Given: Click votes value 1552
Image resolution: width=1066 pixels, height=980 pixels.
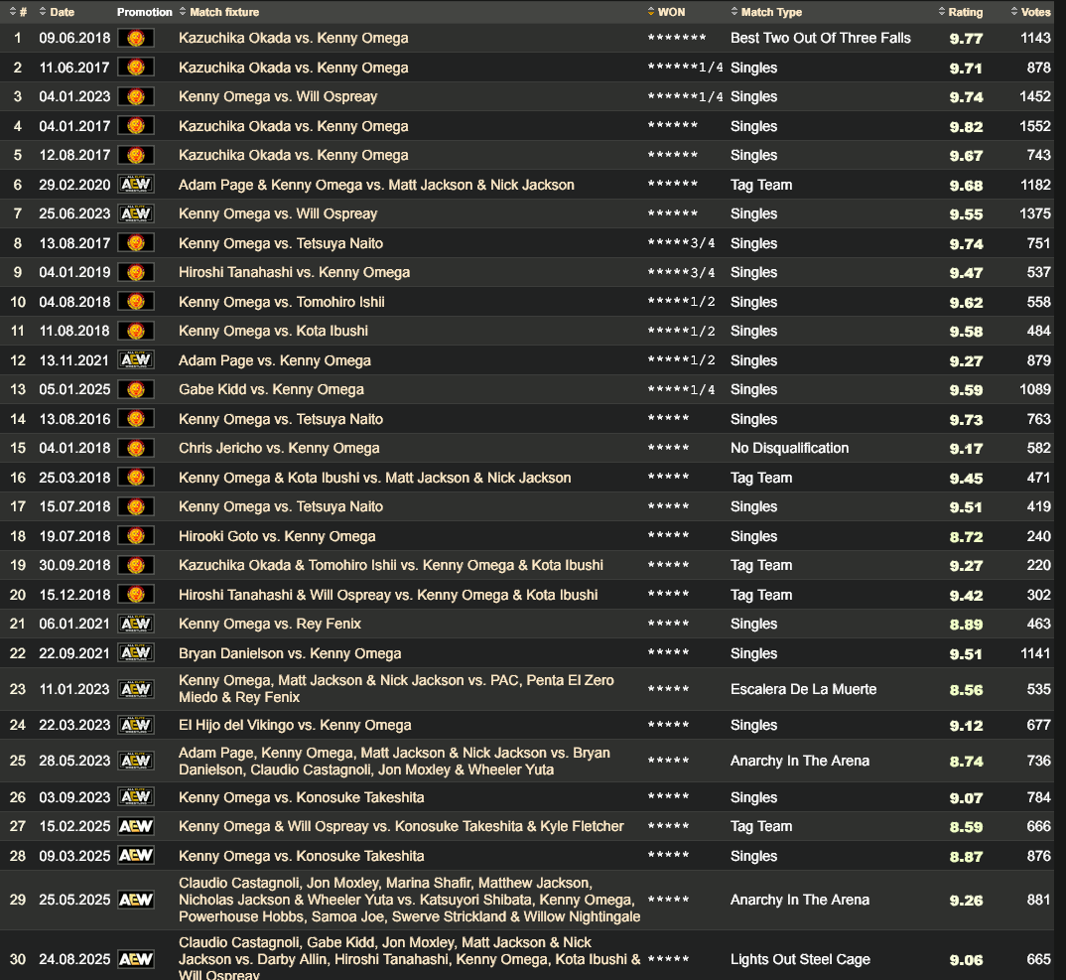Looking at the screenshot, I should (x=1034, y=126).
